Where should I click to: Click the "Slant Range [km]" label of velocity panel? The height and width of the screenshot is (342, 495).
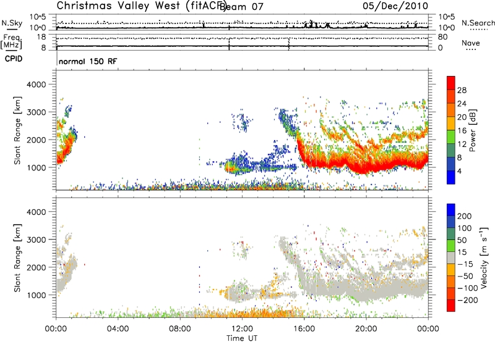tap(17, 257)
